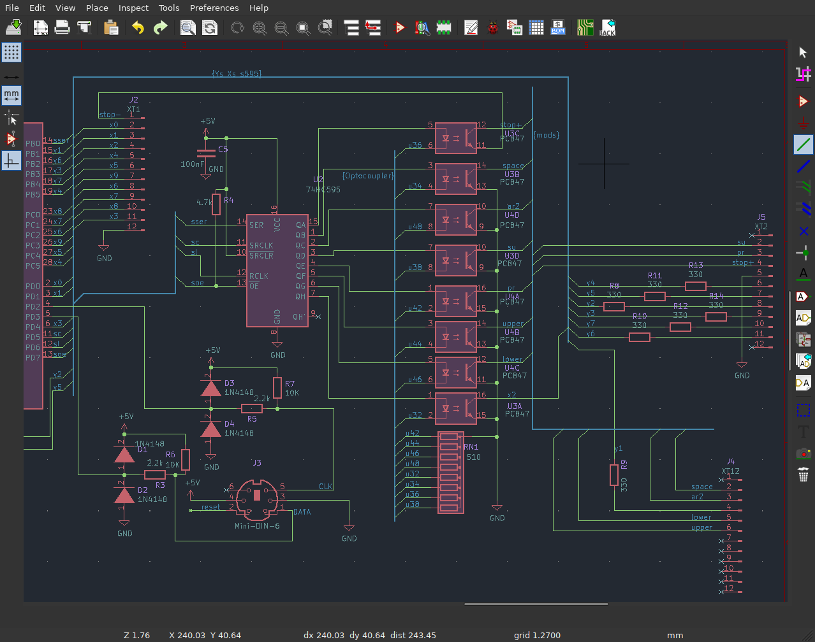Open the symbol library editor
Viewport: 815px width, 642px height.
click(x=400, y=28)
